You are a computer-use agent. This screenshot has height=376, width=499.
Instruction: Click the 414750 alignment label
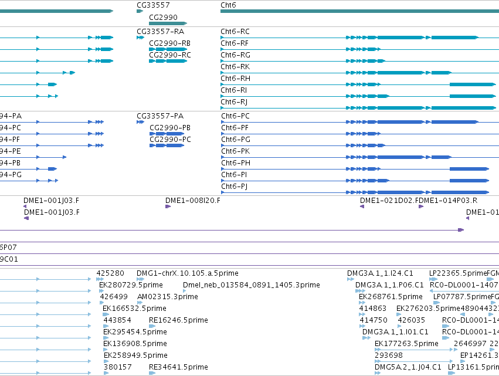(374, 320)
